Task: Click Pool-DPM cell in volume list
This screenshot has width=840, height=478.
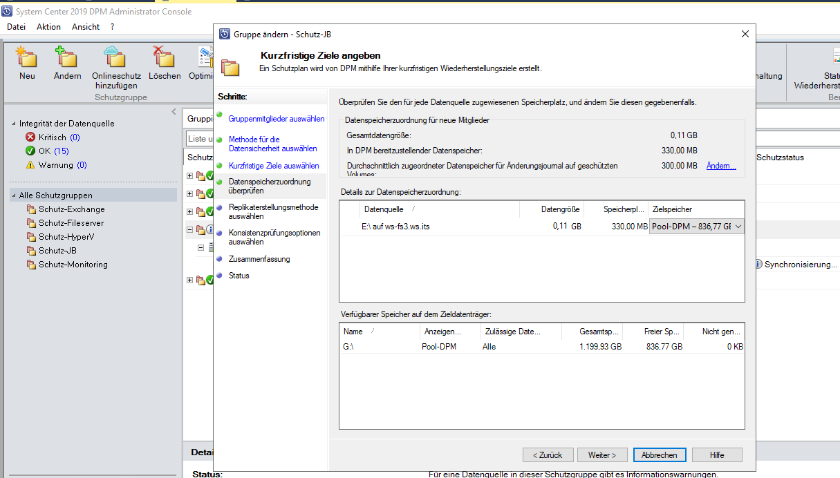Action: tap(440, 347)
